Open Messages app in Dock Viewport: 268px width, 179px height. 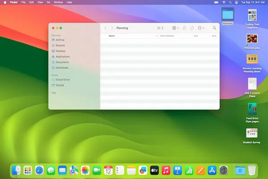click(x=51, y=170)
